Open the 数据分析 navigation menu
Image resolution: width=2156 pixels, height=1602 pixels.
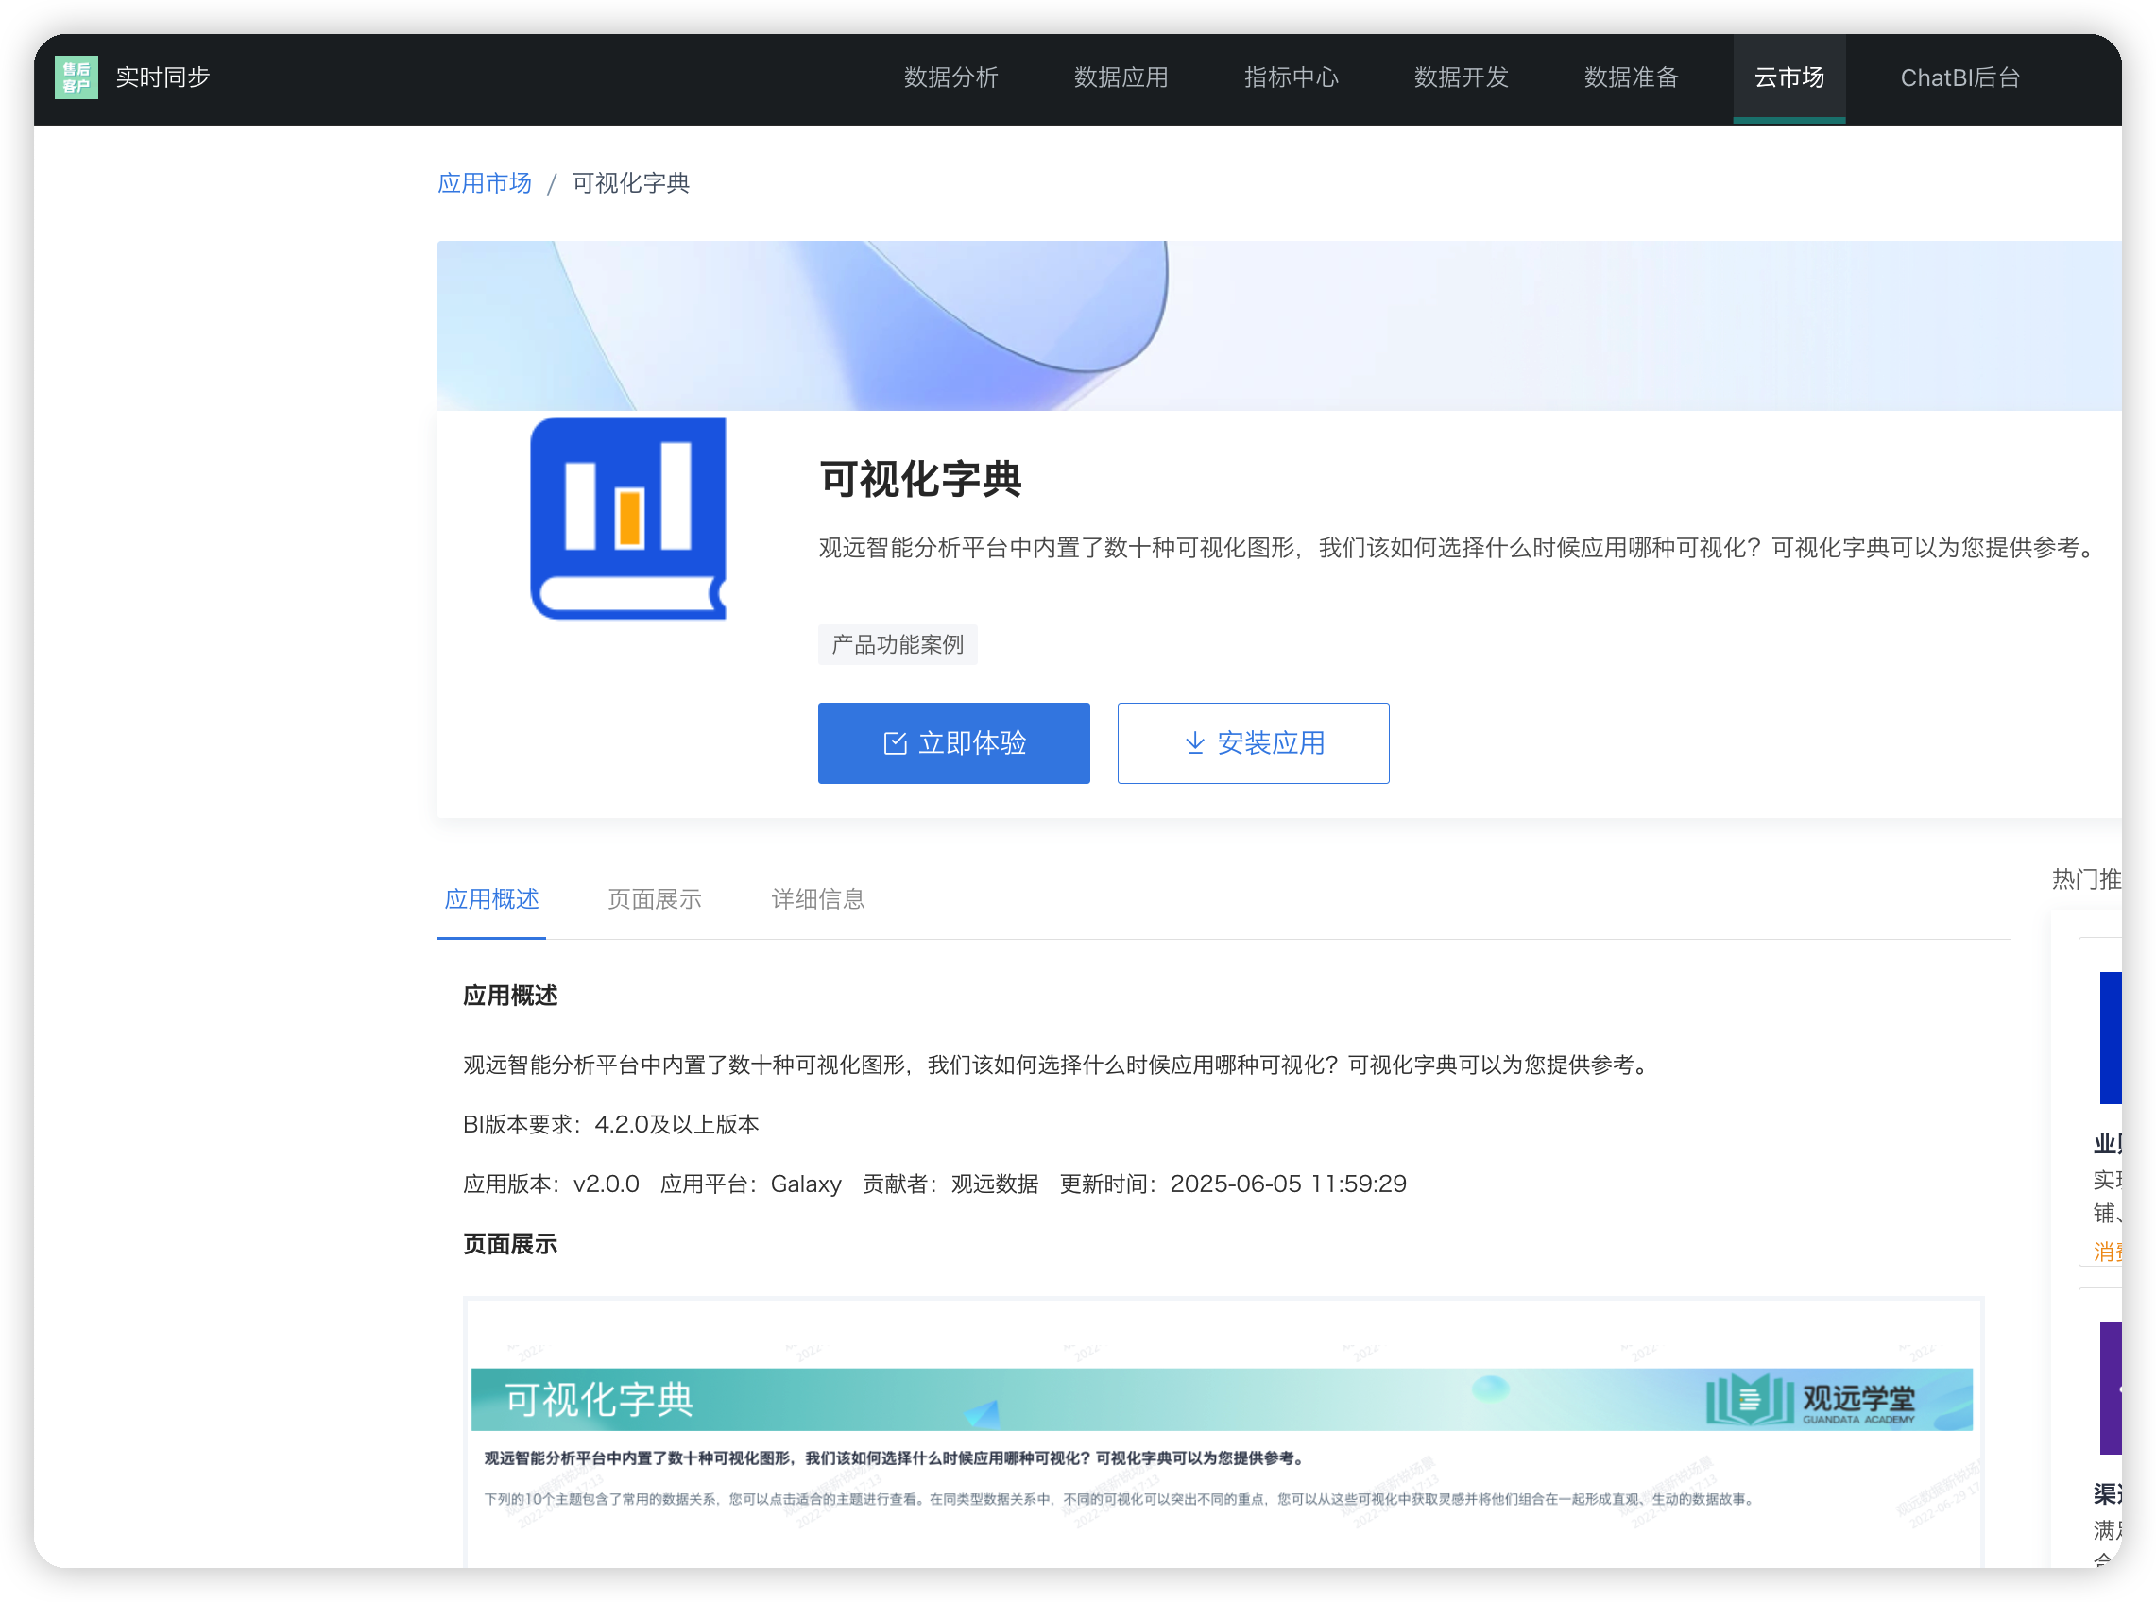(x=951, y=77)
